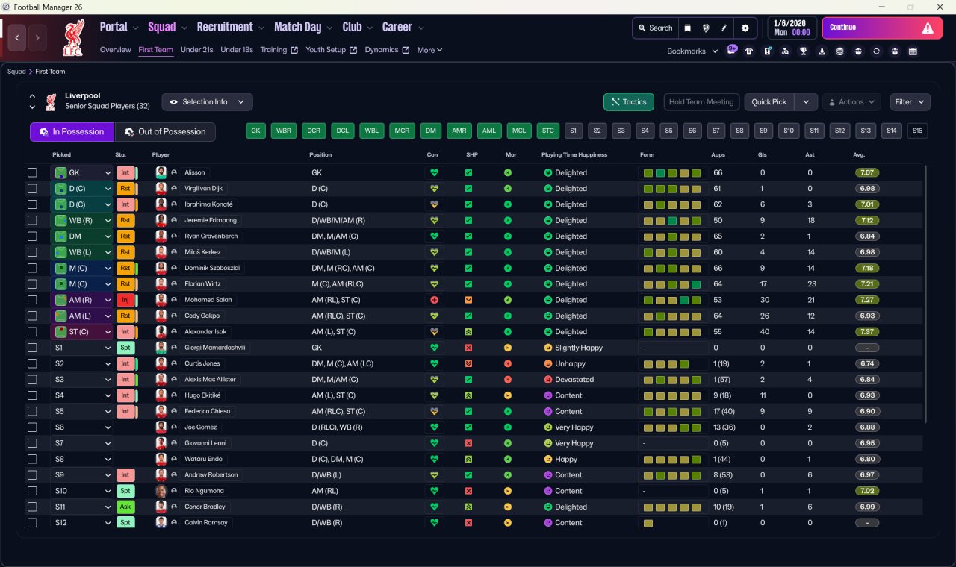
Task: Click the Dynamics external link icon
Action: click(406, 50)
